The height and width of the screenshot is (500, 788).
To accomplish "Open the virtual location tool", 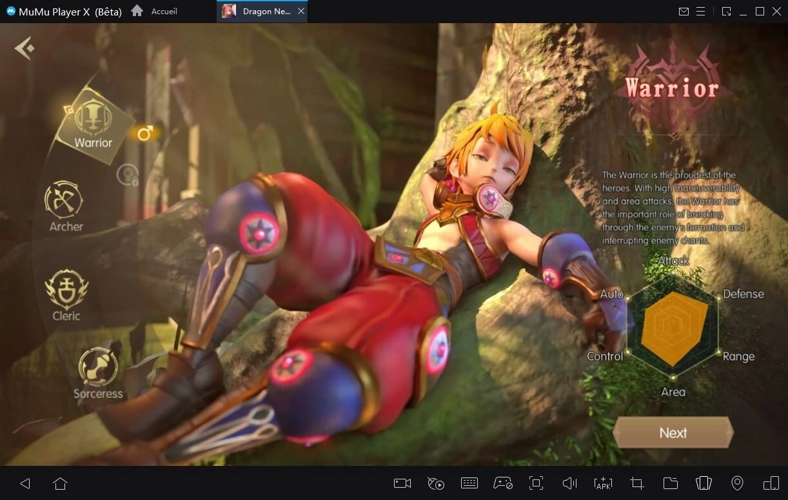I will coord(737,483).
